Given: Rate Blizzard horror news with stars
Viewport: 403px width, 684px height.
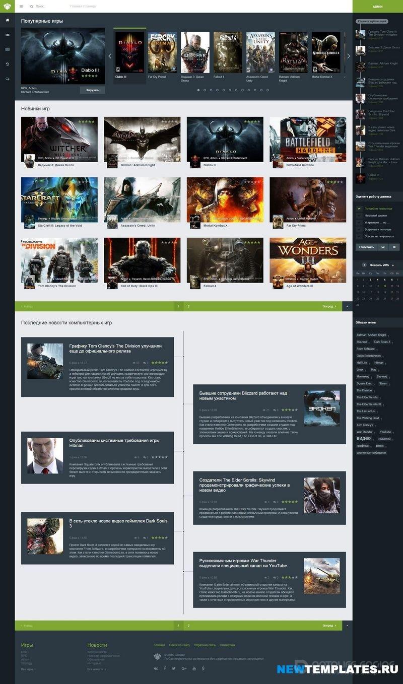Looking at the screenshot, I should click(290, 410).
